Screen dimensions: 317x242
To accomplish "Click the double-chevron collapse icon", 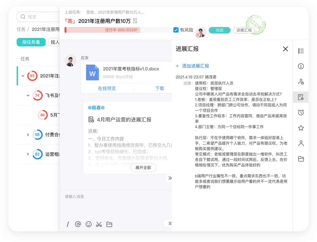I will (170, 178).
